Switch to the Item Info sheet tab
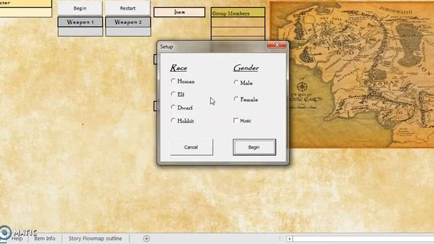 click(x=45, y=239)
